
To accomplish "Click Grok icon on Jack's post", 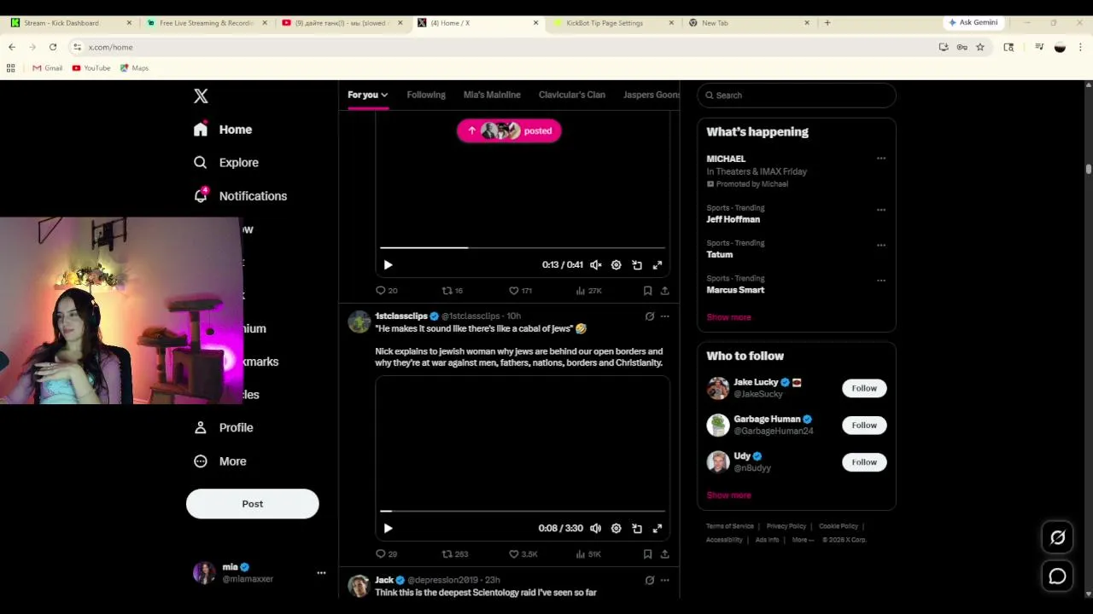I will point(650,580).
